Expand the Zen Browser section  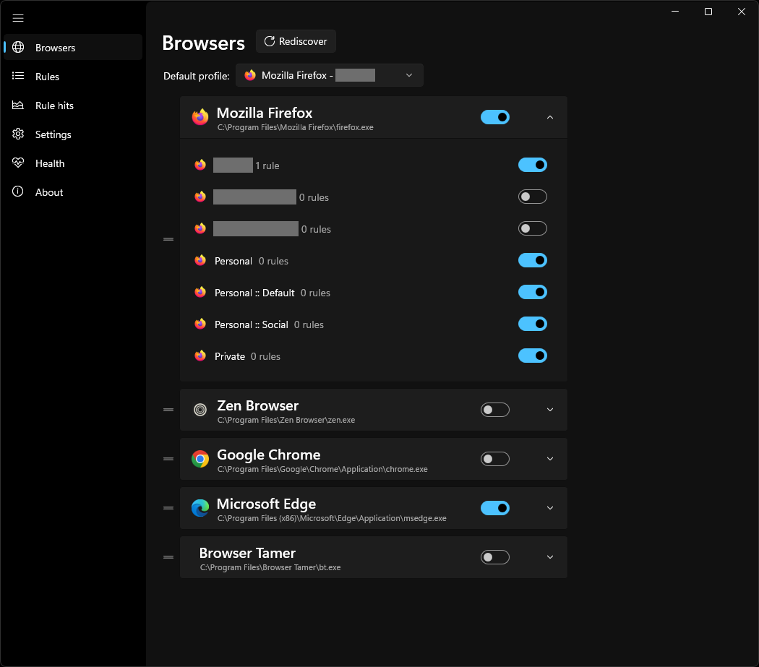[x=550, y=410]
